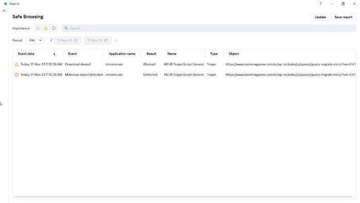Open calendar in end date field
The image size is (360, 203).
pos(106,41)
